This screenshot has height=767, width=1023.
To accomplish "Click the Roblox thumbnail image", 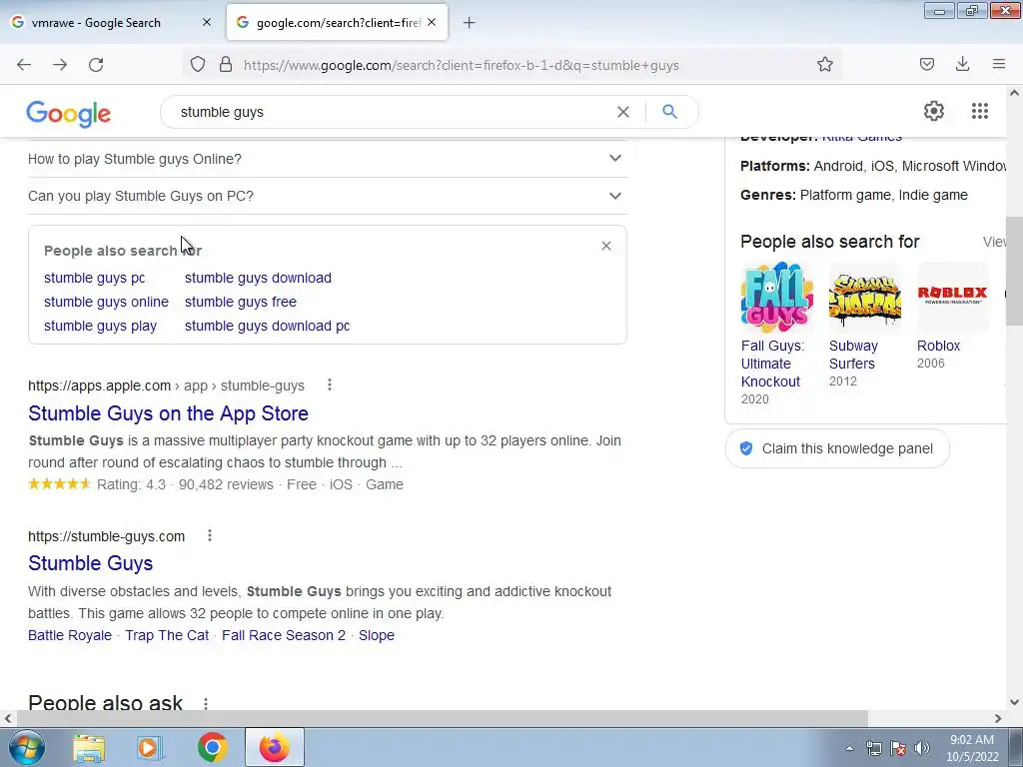I will pos(953,298).
